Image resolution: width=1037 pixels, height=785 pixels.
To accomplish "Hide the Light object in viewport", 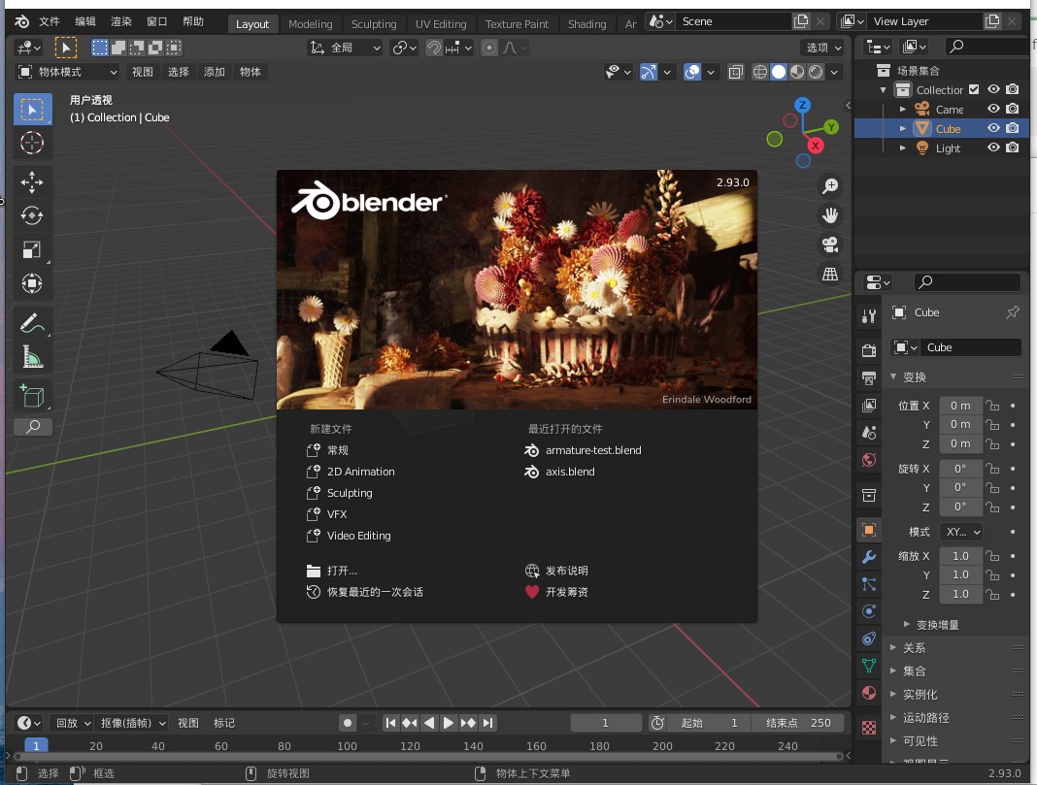I will coord(993,147).
